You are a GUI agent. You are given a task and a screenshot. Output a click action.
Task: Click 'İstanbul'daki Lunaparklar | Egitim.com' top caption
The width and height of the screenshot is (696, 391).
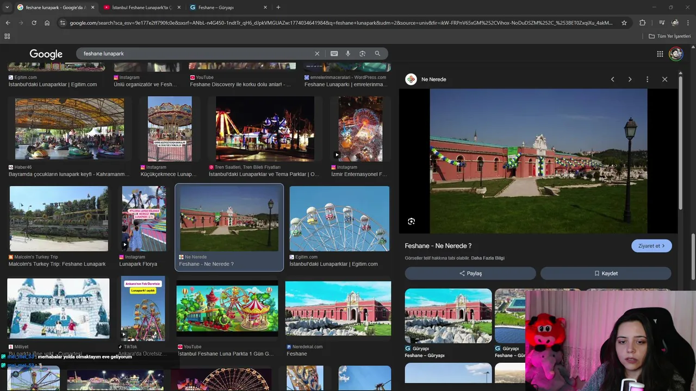click(x=53, y=85)
